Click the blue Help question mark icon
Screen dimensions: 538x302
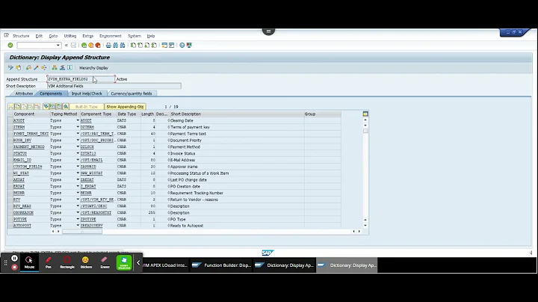[x=182, y=46]
